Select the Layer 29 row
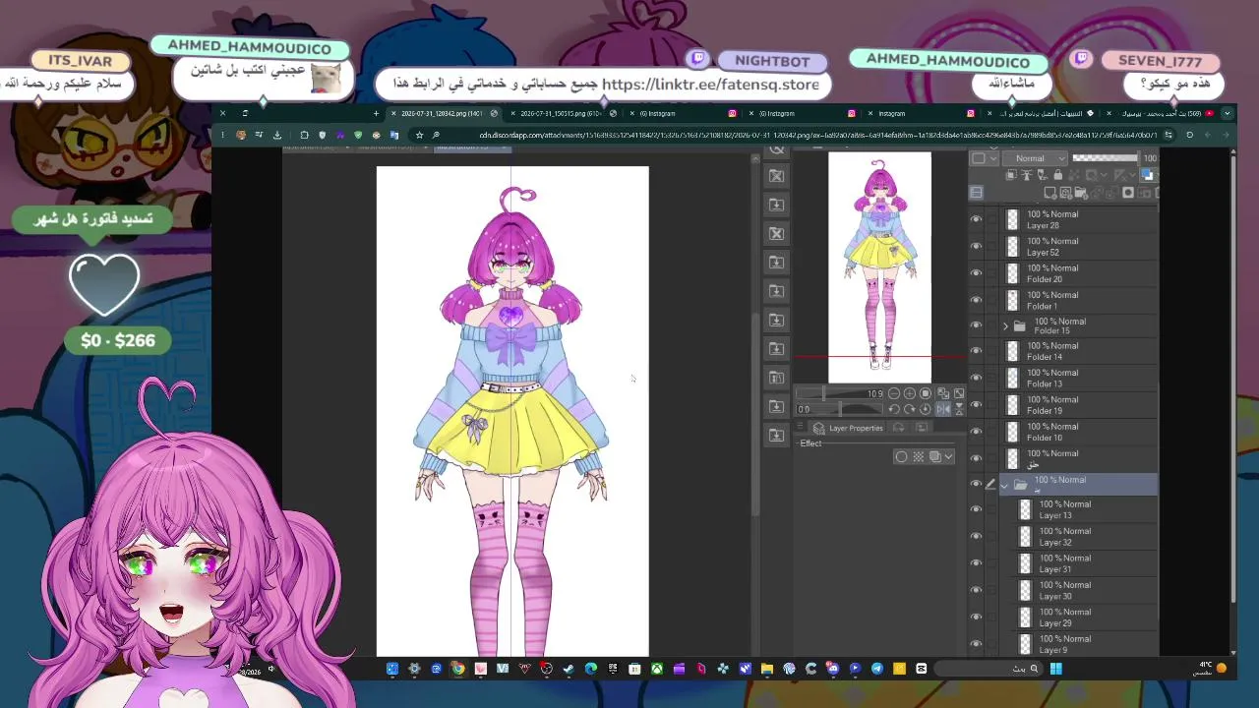 point(1079,618)
